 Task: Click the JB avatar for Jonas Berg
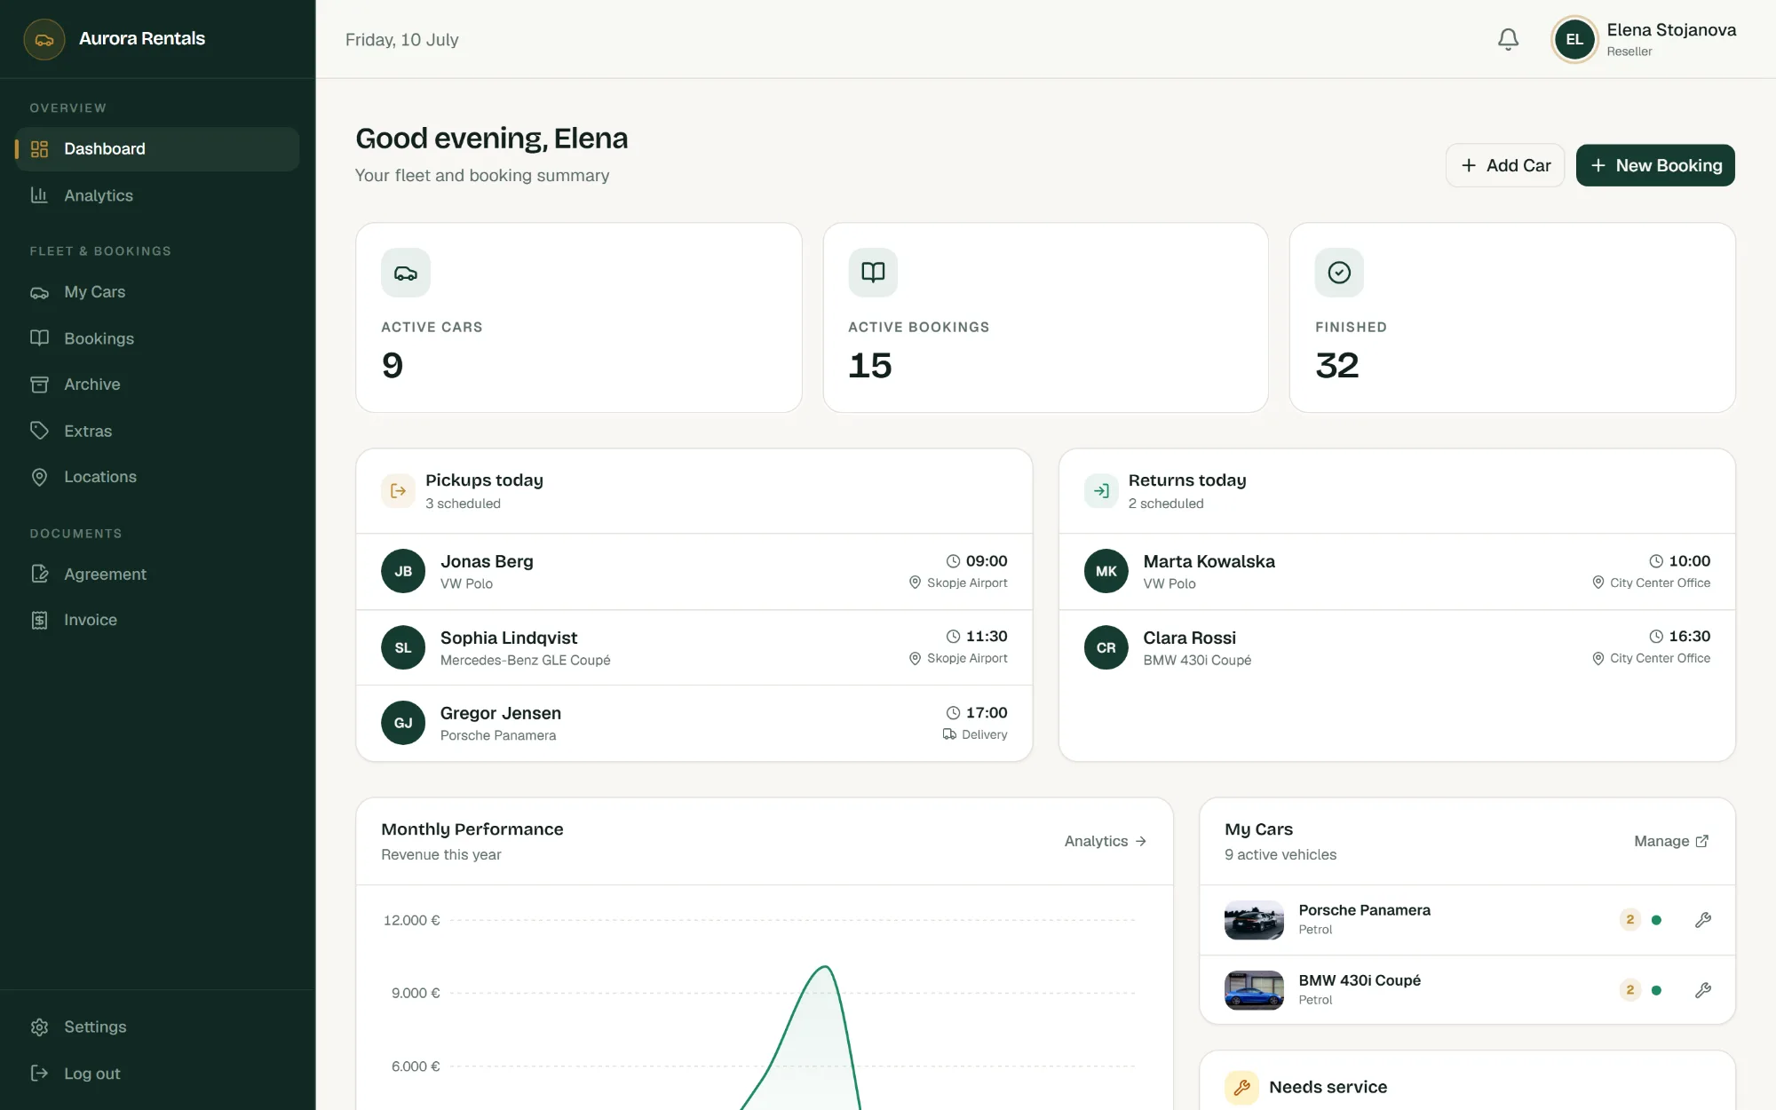point(403,571)
